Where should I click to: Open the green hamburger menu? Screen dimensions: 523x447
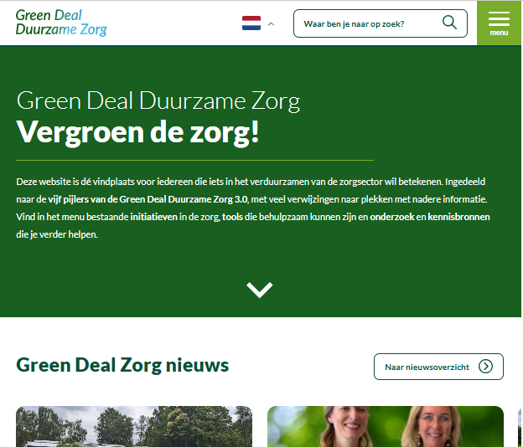click(x=499, y=23)
